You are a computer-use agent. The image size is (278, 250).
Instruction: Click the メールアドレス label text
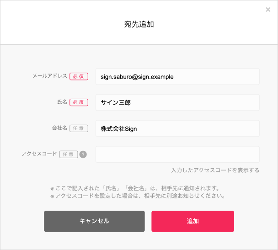tap(50, 76)
